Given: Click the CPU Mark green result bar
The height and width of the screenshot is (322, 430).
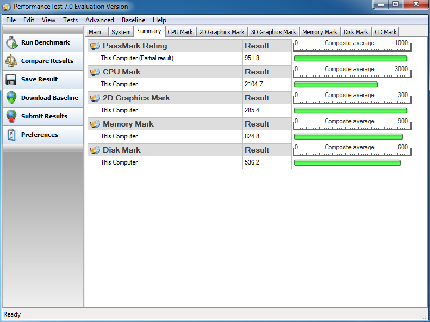Looking at the screenshot, I should [x=336, y=84].
